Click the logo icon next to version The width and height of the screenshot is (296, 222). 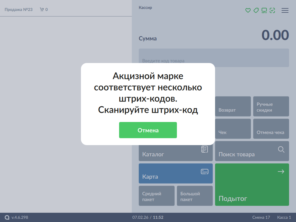coord(7,217)
